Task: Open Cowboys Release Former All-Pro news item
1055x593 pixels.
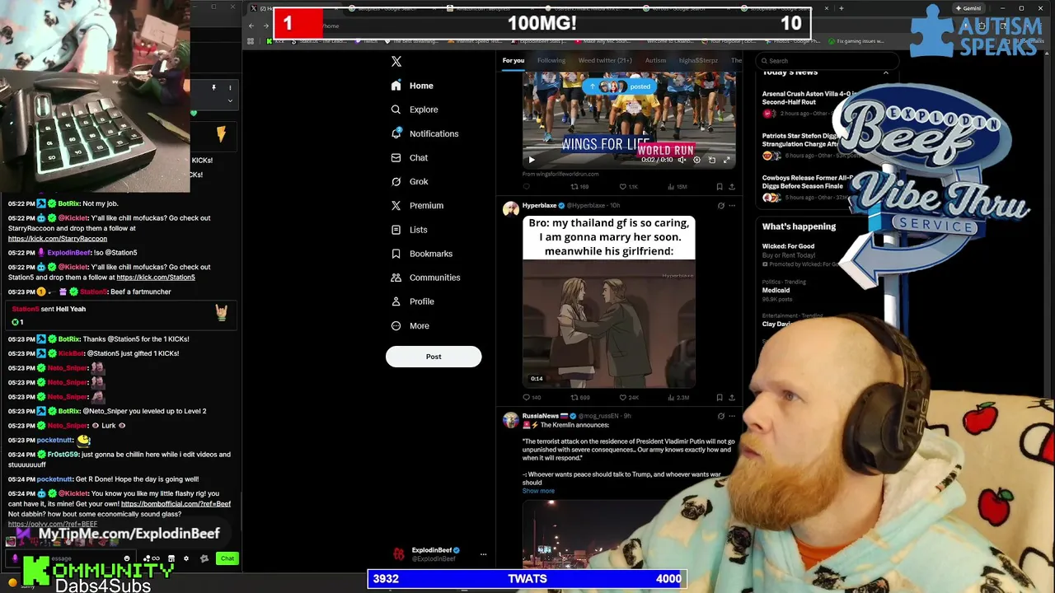Action: pos(808,187)
